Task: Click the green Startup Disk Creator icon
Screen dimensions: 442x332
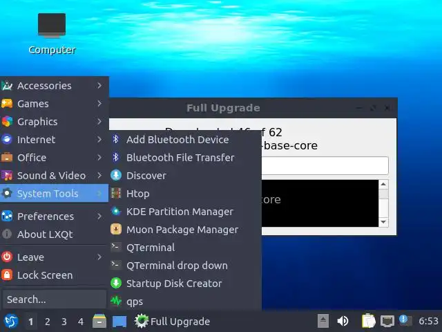Action: [x=116, y=283]
